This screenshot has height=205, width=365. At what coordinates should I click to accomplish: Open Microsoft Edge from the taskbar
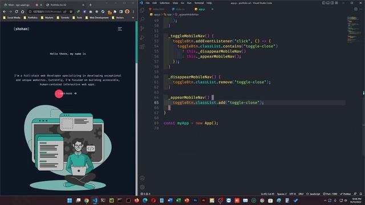(x=145, y=200)
